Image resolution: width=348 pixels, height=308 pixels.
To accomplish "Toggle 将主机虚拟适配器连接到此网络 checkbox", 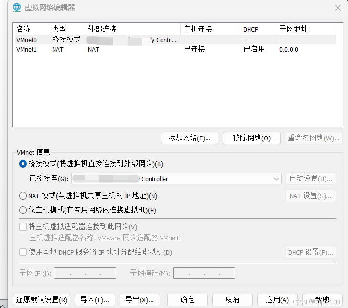I will pos(23,227).
